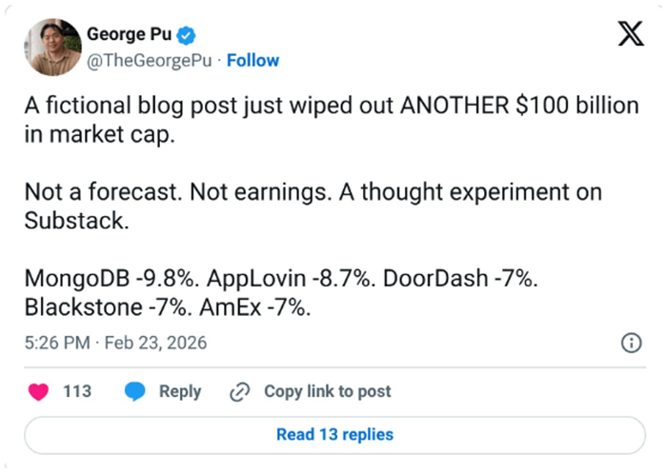
Task: Click the chain link icon
Action: [x=238, y=391]
